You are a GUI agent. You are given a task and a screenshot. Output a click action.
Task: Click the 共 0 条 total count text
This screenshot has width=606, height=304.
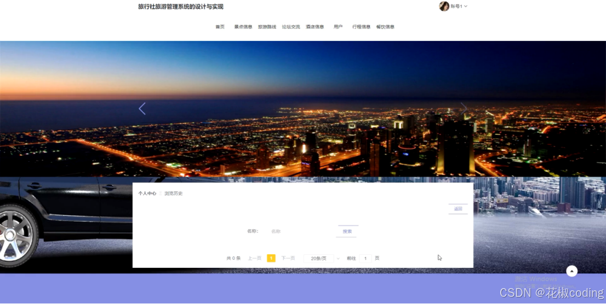point(233,258)
